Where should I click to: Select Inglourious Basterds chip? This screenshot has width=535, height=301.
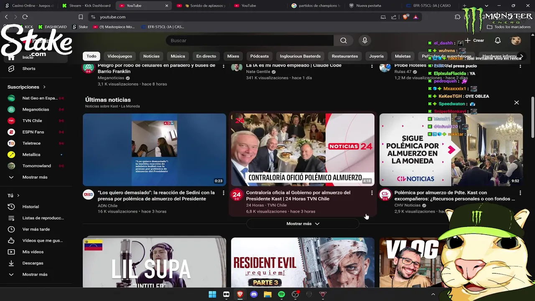click(300, 56)
